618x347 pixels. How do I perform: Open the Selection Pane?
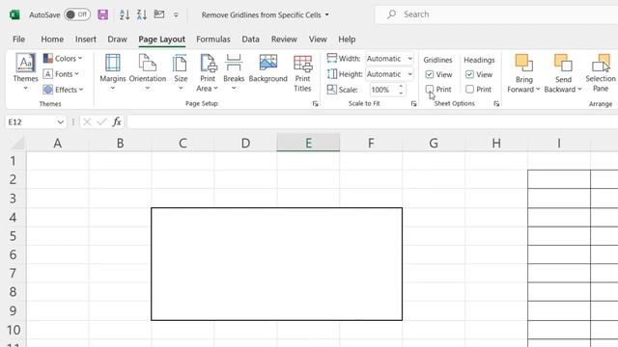click(x=601, y=73)
